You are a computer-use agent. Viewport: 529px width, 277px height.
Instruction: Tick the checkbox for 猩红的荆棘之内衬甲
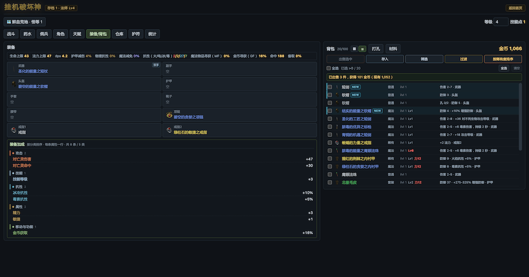[330, 159]
